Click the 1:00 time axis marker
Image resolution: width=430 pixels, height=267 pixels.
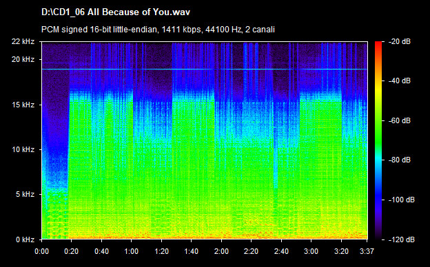point(132,251)
